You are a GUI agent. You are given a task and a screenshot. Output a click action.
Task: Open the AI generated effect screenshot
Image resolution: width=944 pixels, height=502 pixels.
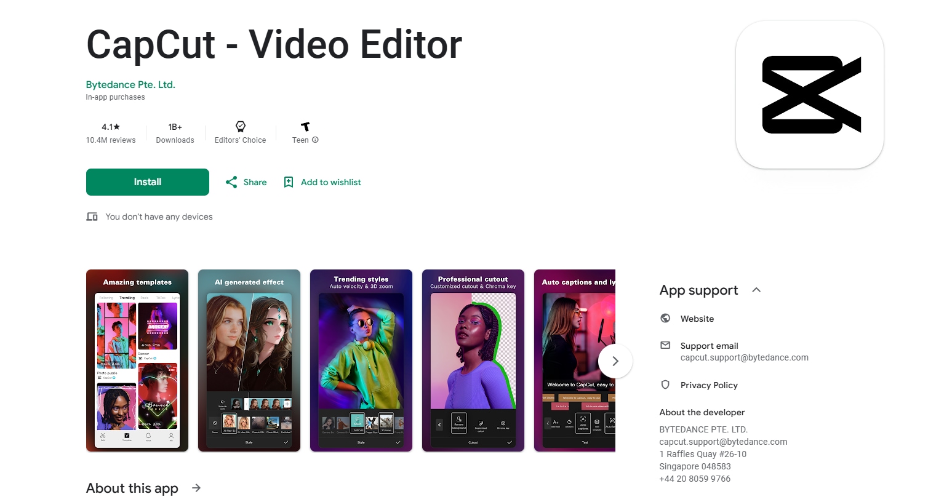click(x=249, y=361)
